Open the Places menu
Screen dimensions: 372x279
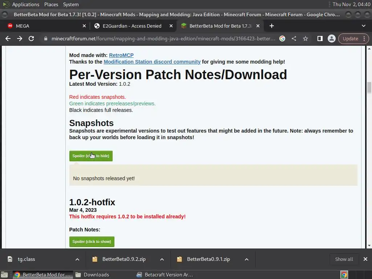(x=51, y=4)
